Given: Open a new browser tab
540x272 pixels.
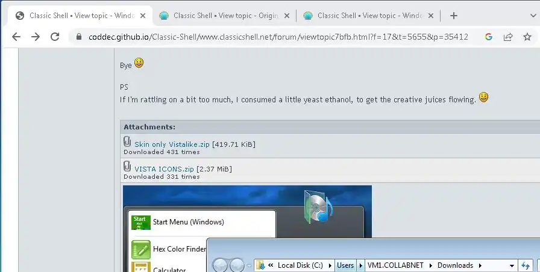Looking at the screenshot, I should point(454,16).
